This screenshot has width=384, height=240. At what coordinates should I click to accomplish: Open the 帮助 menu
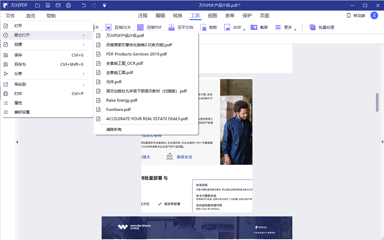(x=51, y=16)
